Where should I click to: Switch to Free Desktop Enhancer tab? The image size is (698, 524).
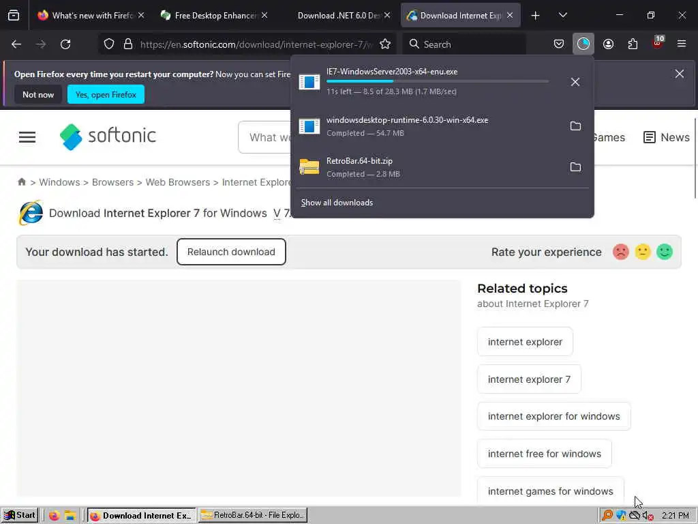click(215, 16)
